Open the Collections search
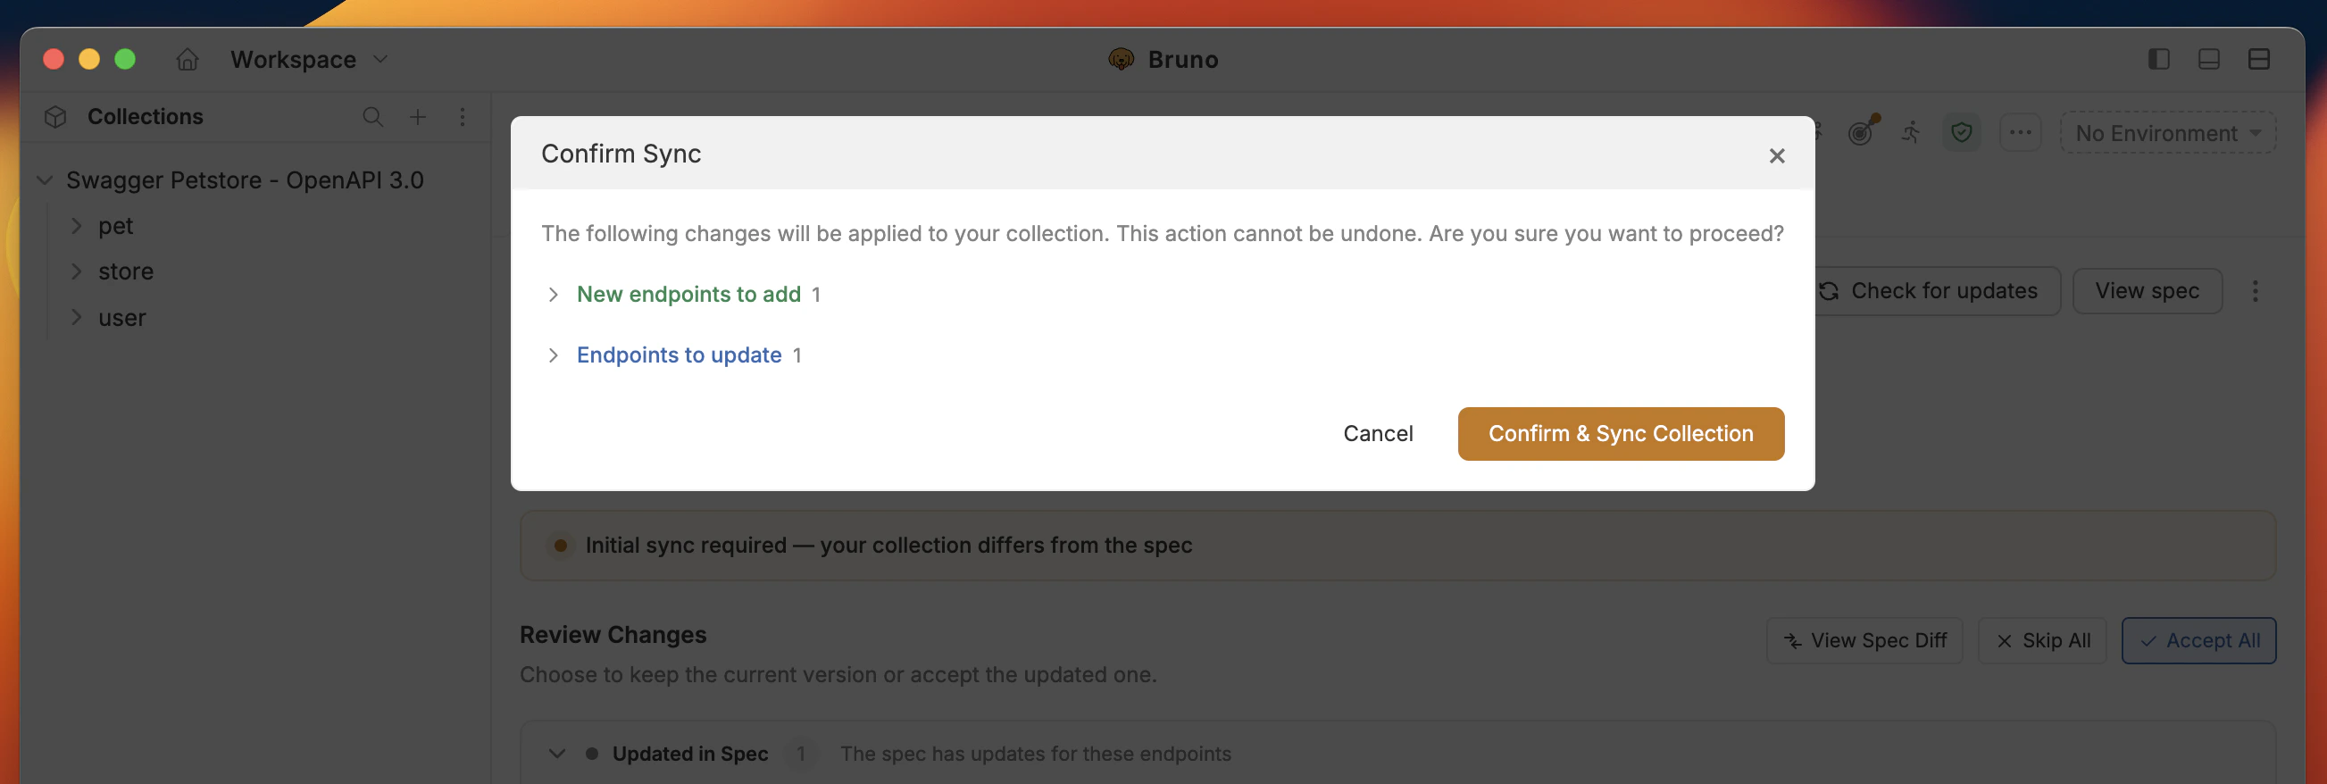The image size is (2327, 784). click(372, 117)
